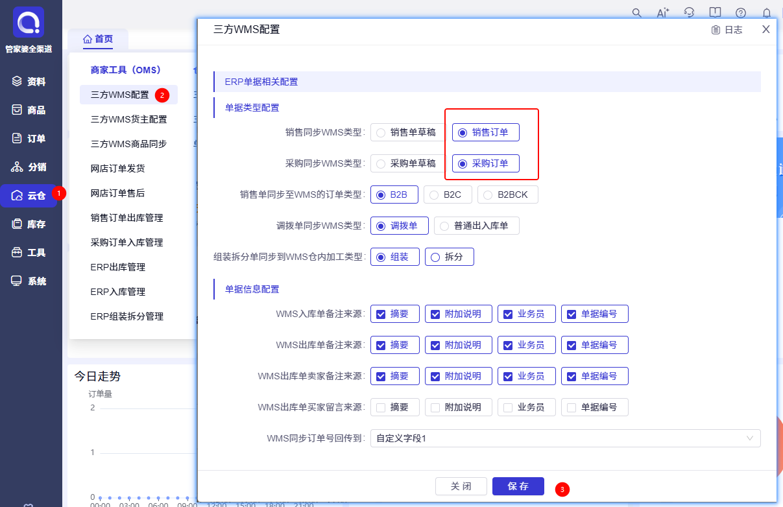This screenshot has height=507, width=783.
Task: Open 网店订单售后 menu item
Action: [x=117, y=193]
